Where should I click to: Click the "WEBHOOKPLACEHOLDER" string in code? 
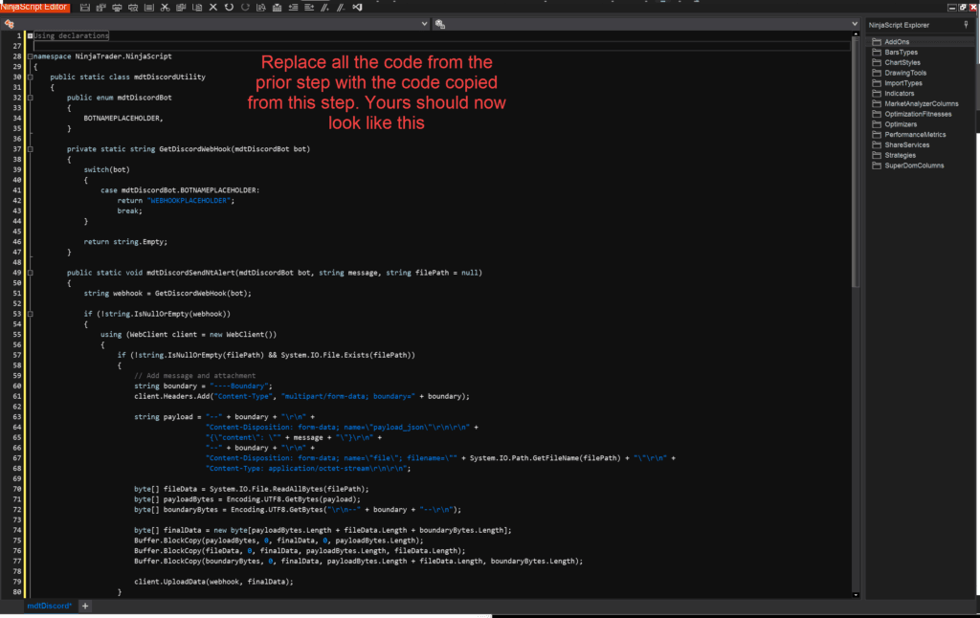coord(189,201)
